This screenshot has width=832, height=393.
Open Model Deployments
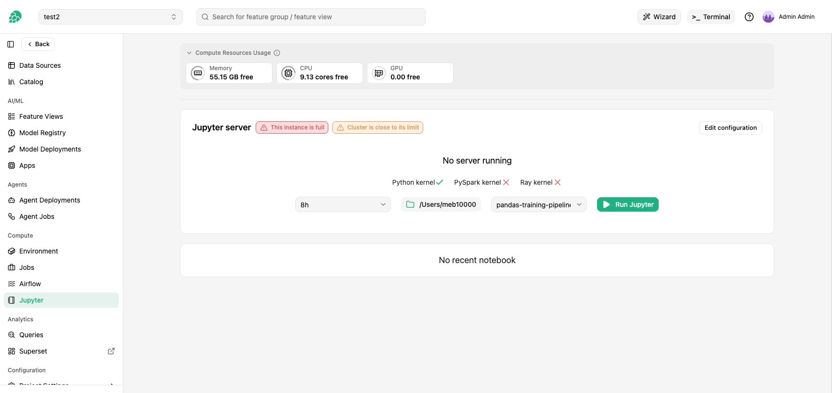(x=61, y=149)
